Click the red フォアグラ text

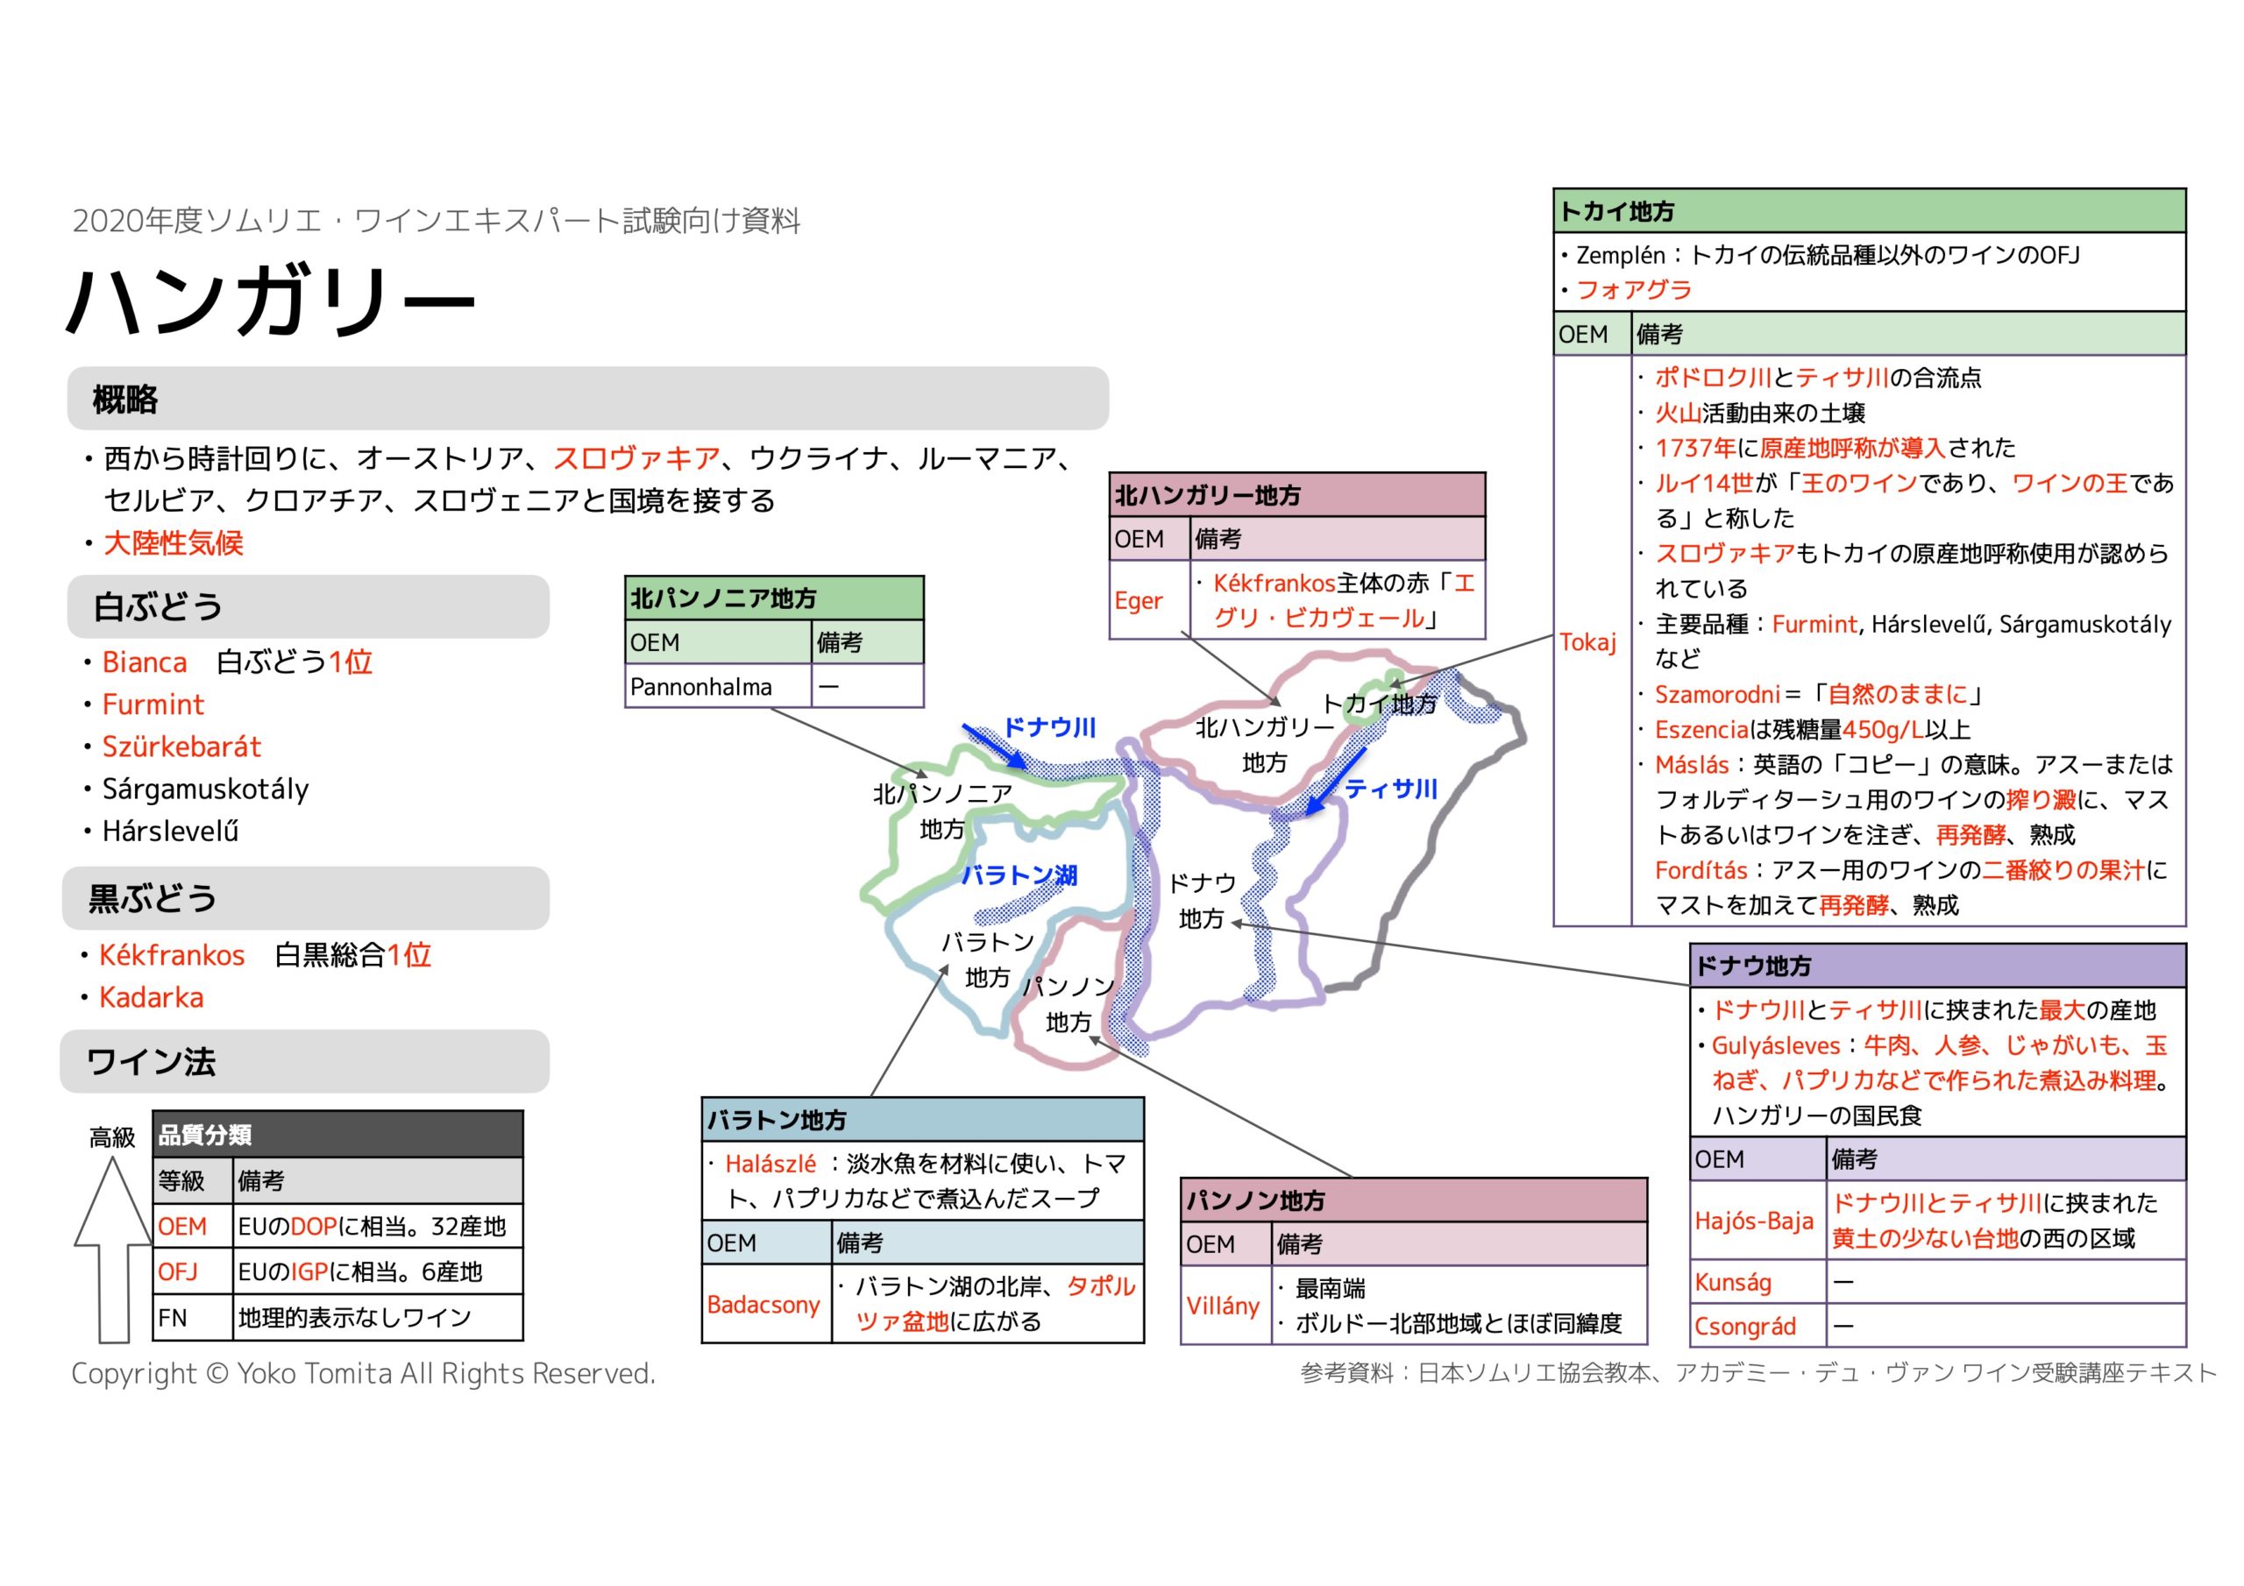[x=1633, y=290]
